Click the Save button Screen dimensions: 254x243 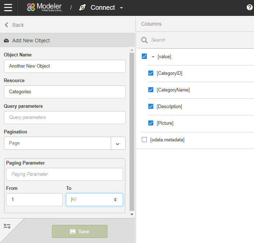tap(80, 231)
